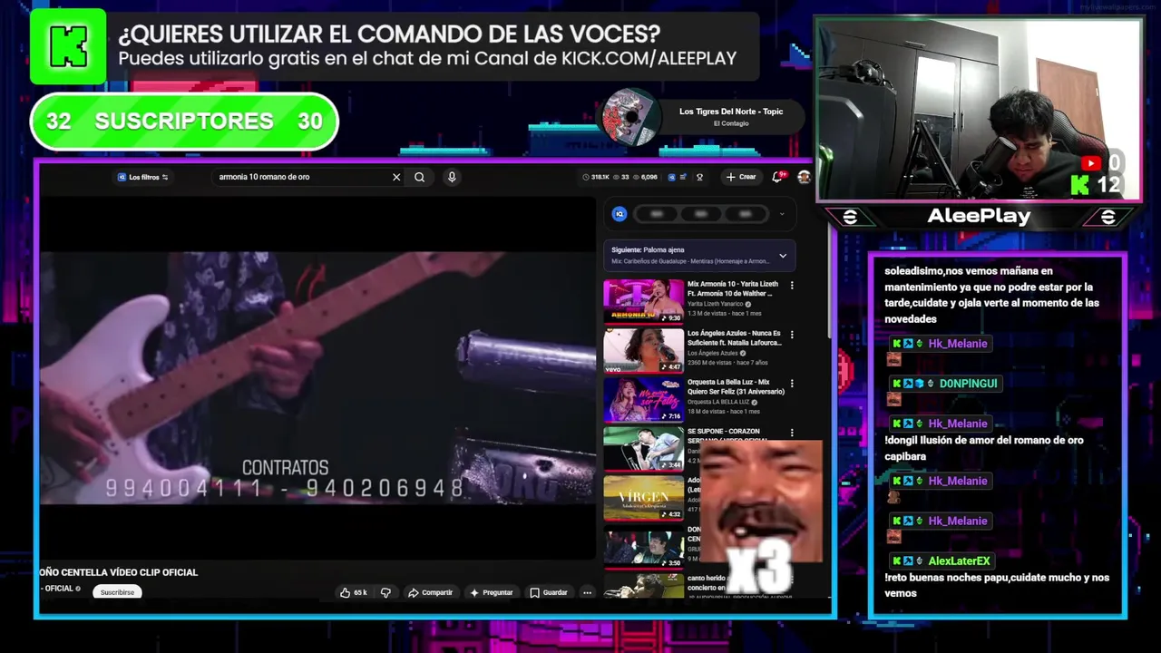Screen dimensions: 1161x653
Task: Click the YouTube search magnifier icon
Action: click(419, 177)
